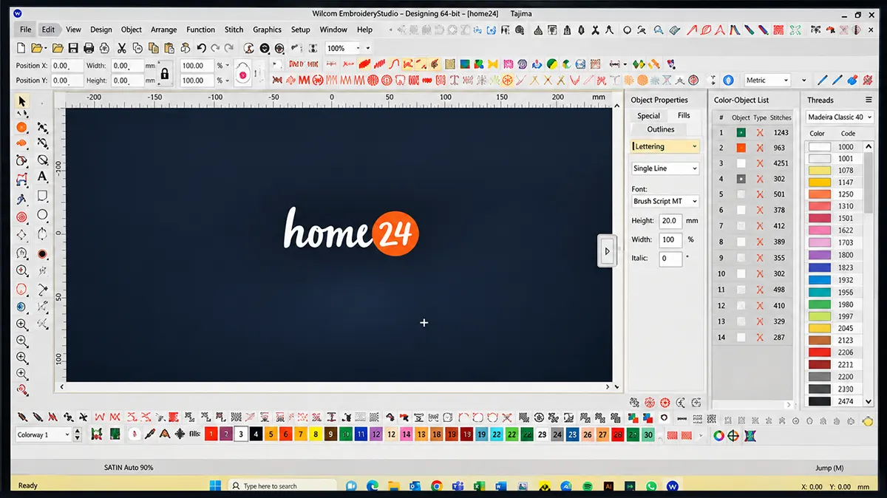Viewport: 887px width, 498px height.
Task: Click the Type here to search box
Action: (281, 486)
